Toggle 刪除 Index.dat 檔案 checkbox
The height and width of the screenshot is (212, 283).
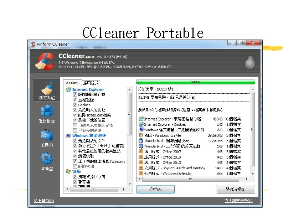[75, 115]
